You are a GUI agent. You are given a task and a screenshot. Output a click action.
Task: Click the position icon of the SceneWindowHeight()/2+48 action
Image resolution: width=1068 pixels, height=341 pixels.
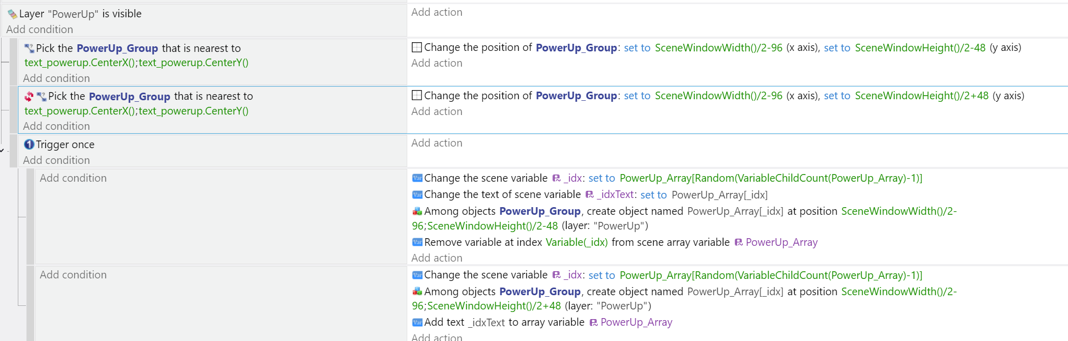point(416,96)
